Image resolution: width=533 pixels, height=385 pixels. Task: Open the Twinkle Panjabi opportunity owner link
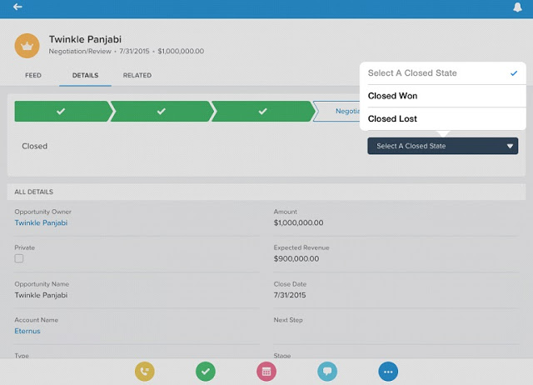(41, 223)
